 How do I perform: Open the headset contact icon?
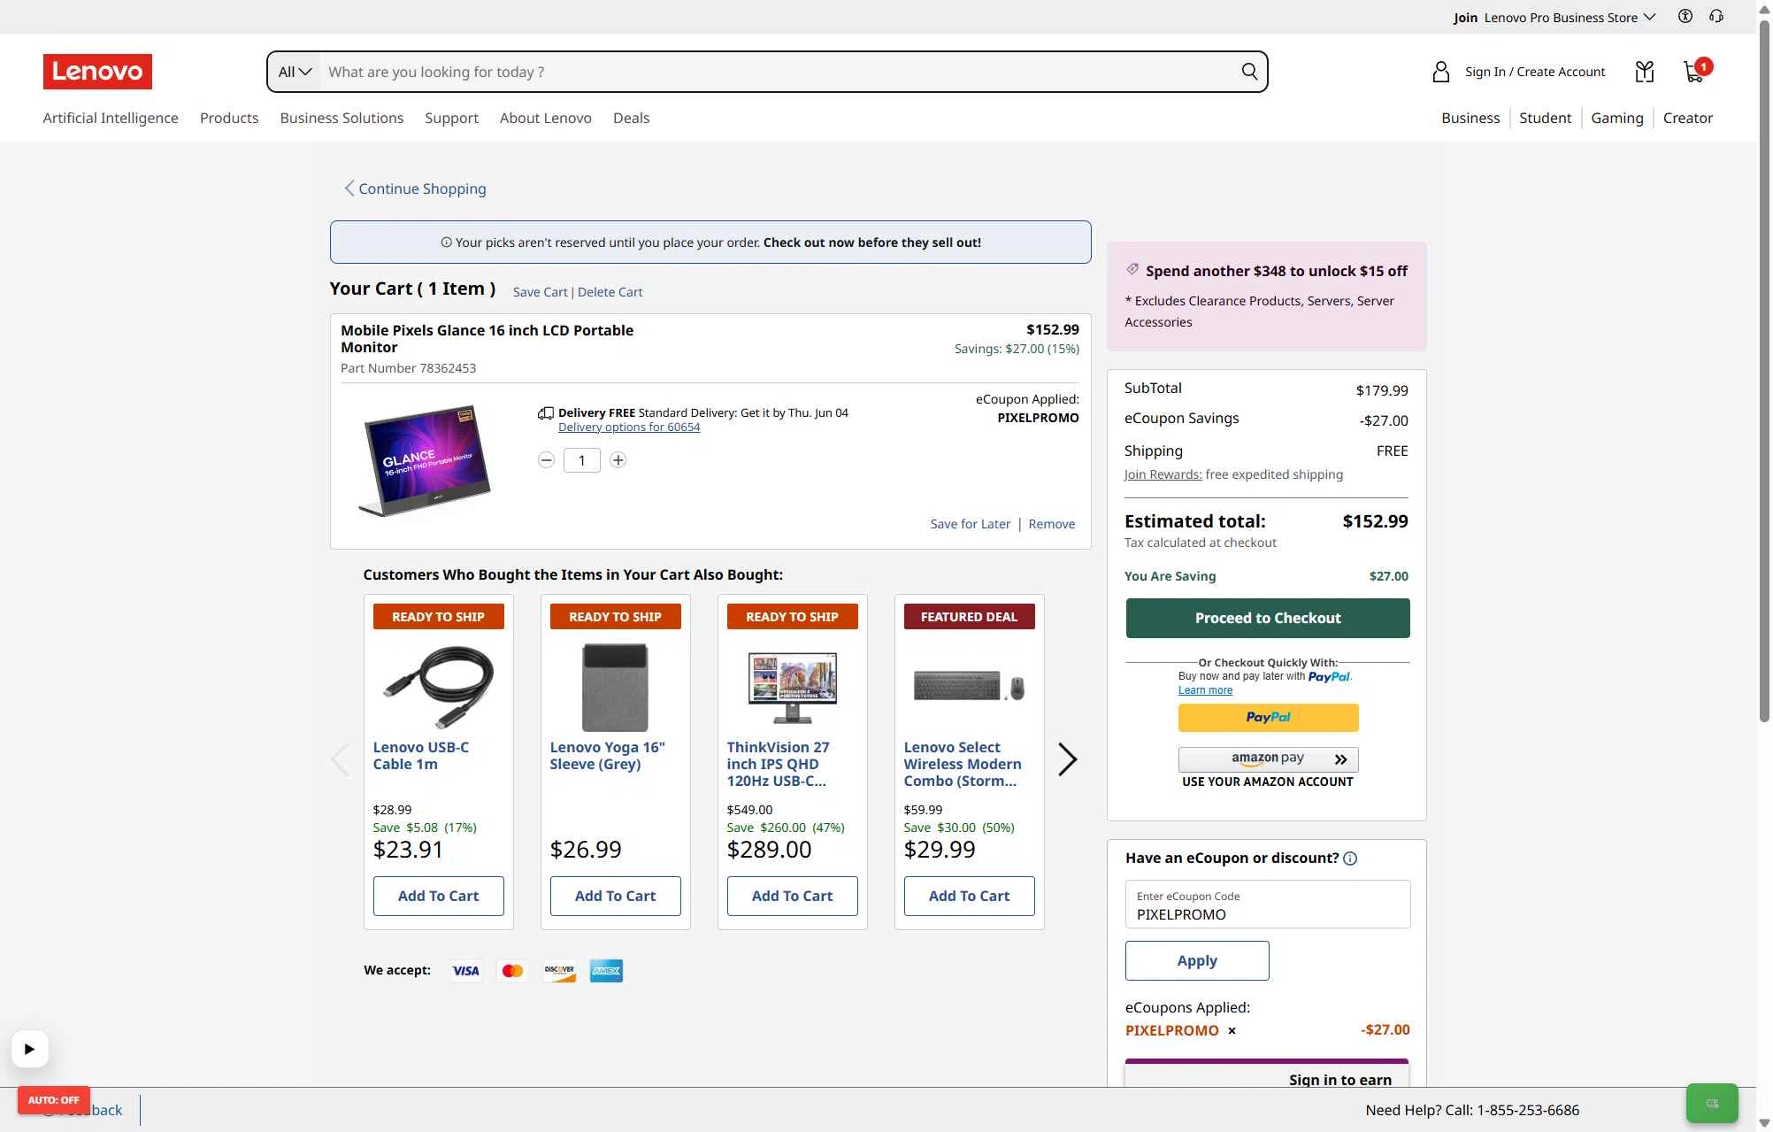tap(1716, 16)
